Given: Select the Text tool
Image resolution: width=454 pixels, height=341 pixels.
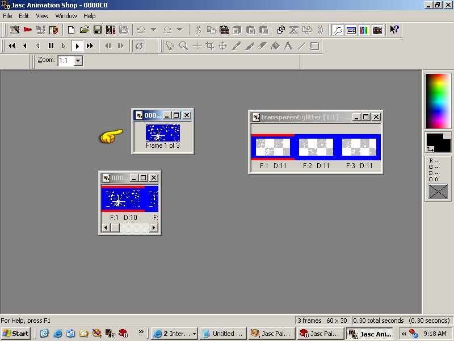Looking at the screenshot, I should click(288, 46).
